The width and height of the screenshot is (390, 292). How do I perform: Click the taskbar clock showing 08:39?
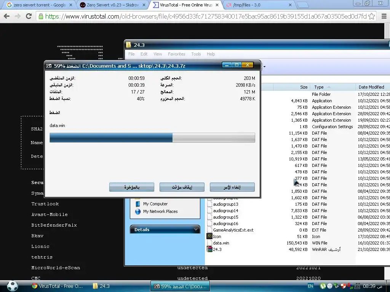[x=372, y=286]
